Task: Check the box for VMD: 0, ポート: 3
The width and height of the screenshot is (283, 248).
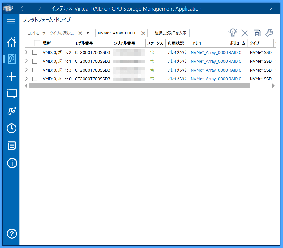Action: click(35, 70)
